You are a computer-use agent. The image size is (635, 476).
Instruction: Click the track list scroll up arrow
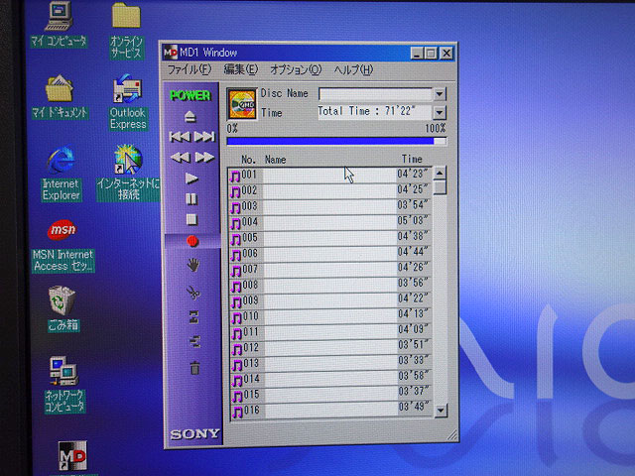coord(440,173)
